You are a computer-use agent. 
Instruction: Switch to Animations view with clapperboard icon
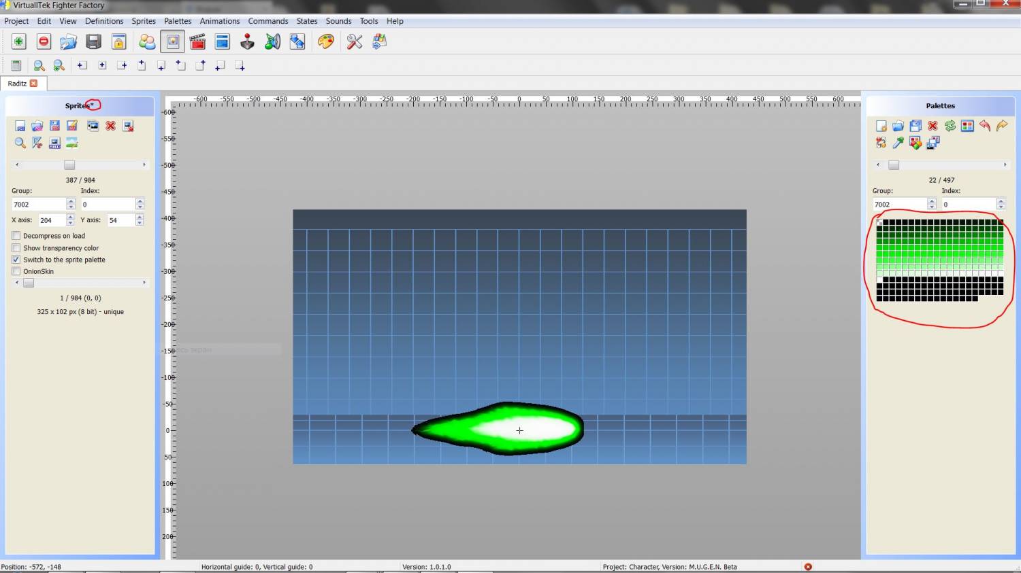[x=197, y=42]
